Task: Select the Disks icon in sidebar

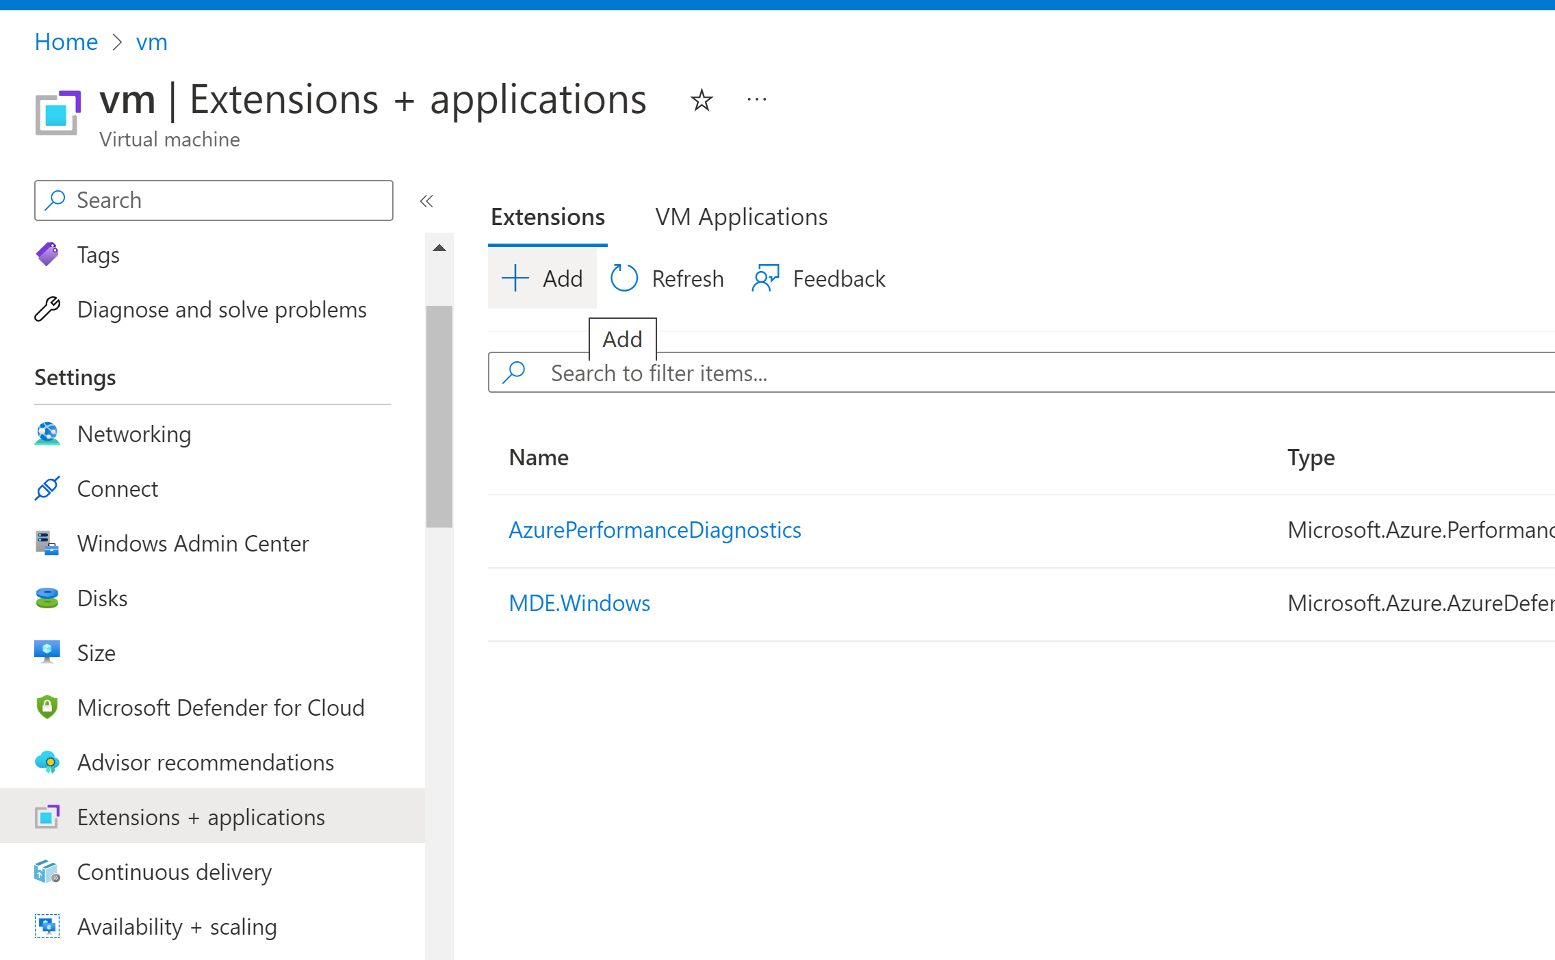Action: coord(47,597)
